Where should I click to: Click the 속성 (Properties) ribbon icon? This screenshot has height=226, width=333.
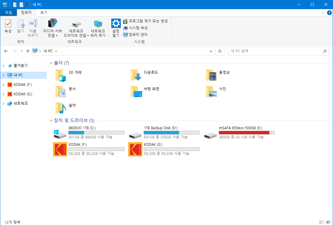(x=8, y=24)
